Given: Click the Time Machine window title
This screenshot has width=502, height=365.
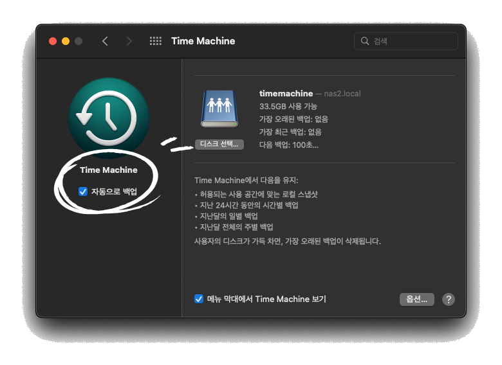Looking at the screenshot, I should point(203,41).
